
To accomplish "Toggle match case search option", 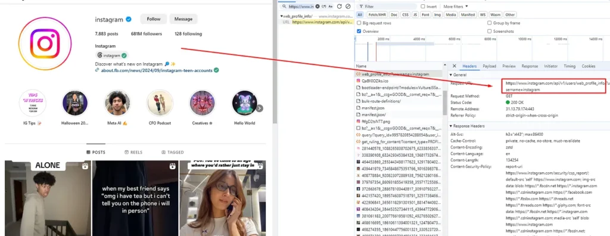I will tap(331, 7).
